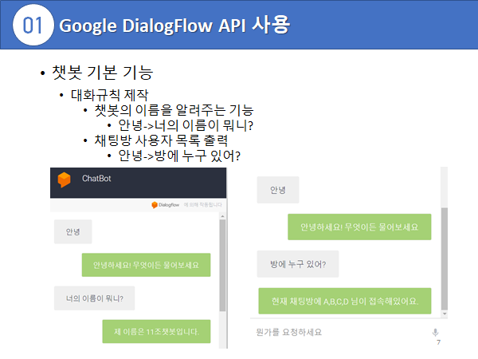Click the '채팅방 사용자 목록 출력' bullet

point(161,140)
